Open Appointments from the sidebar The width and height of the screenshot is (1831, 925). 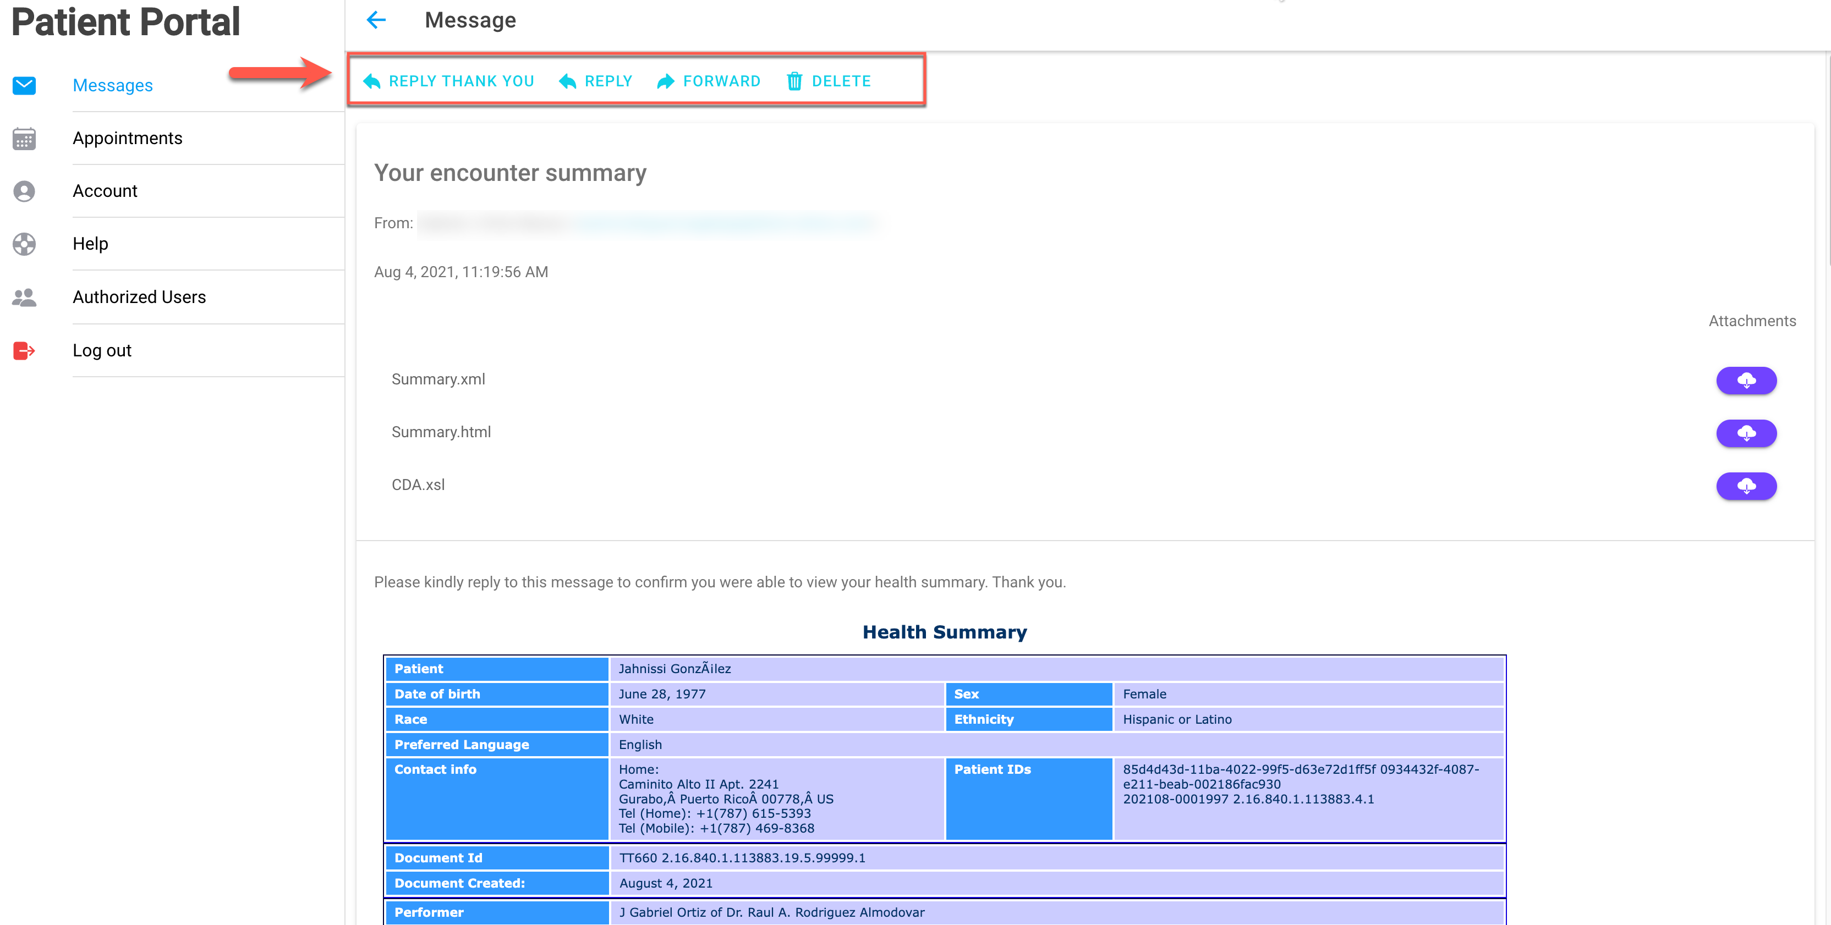pos(127,138)
